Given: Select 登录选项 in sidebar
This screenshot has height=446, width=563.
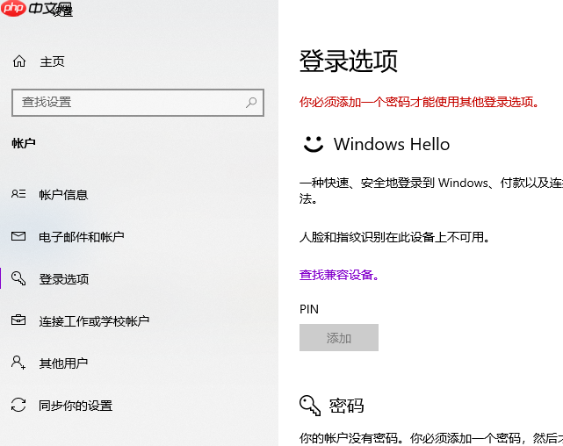Looking at the screenshot, I should click(x=63, y=279).
